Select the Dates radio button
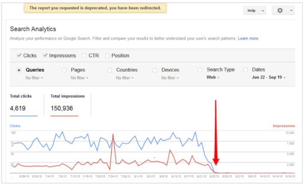This screenshot has height=184, width=304. (x=245, y=70)
